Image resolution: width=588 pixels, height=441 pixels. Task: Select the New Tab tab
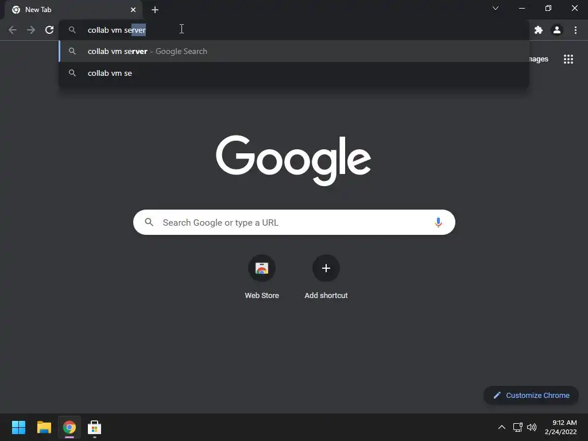pos(73,10)
